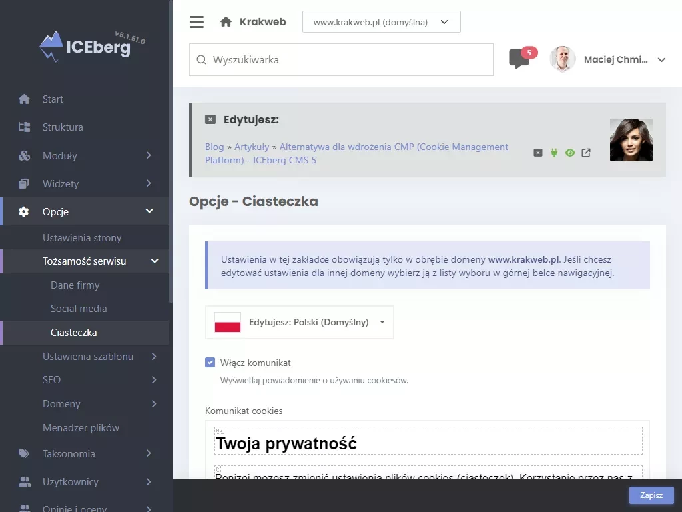Screen dimensions: 682x512
Task: Click the Komunikat cookies label
Action: 244,411
